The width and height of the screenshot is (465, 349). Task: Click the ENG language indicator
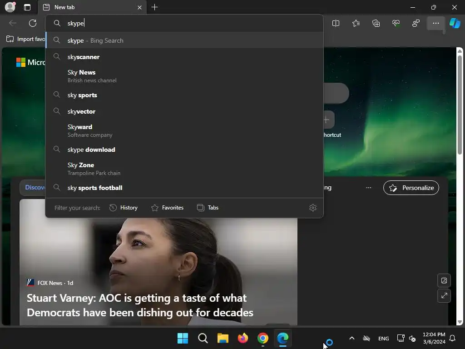[383, 339]
